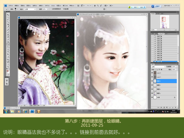Open the brush preset picker dropdown
184x138 pixels.
18,9
